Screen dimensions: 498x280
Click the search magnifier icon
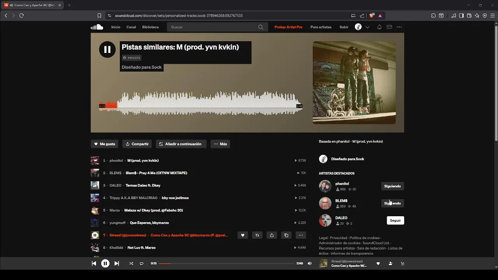(261, 27)
